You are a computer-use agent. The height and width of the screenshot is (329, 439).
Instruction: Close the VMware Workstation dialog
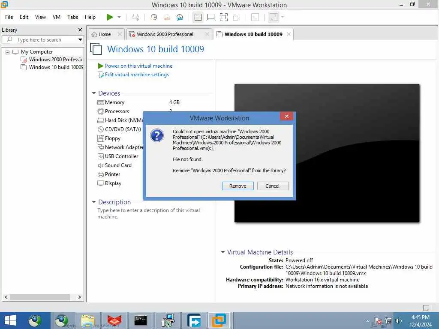click(x=286, y=117)
